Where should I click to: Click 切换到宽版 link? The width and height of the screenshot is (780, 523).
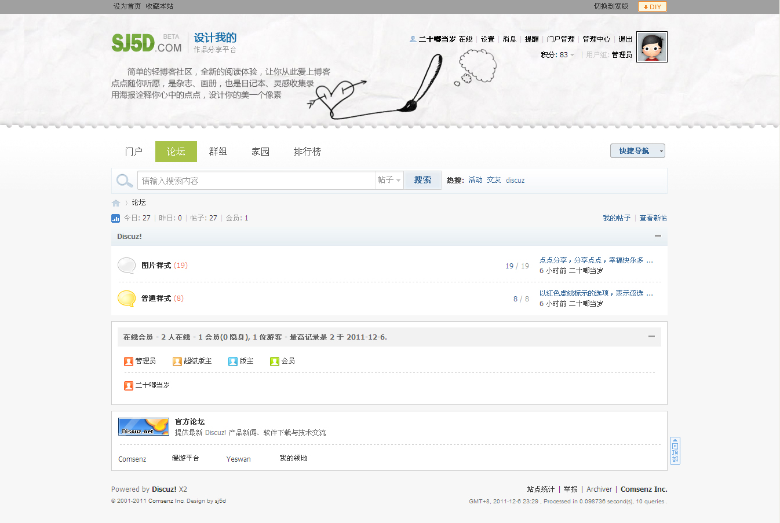pos(611,6)
